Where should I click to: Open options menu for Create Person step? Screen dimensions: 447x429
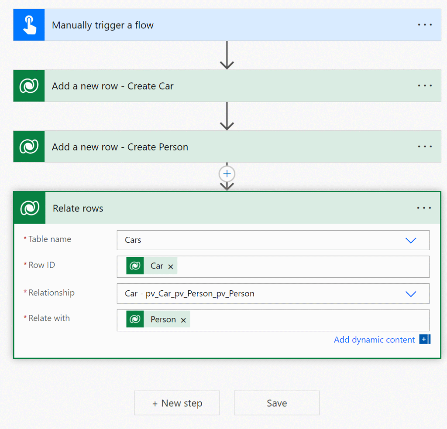click(425, 146)
